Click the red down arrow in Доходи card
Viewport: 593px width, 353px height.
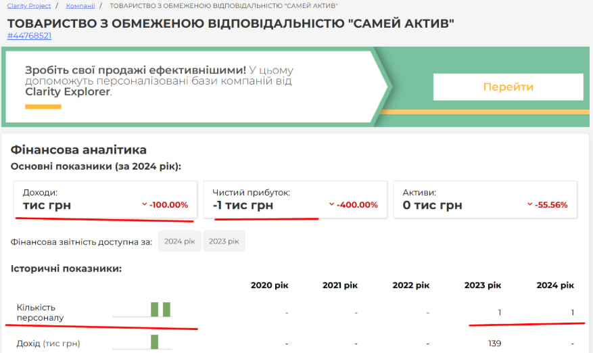pos(144,205)
